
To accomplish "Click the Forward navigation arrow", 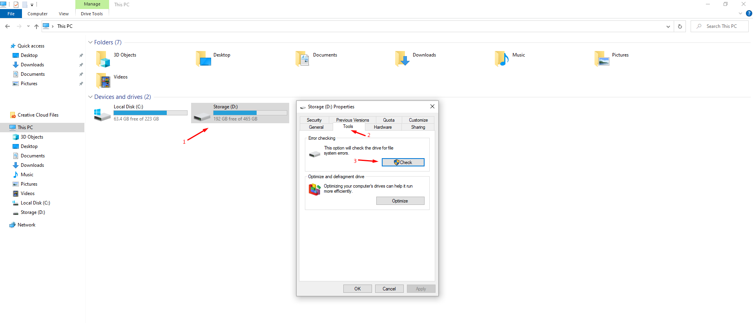I will (19, 26).
